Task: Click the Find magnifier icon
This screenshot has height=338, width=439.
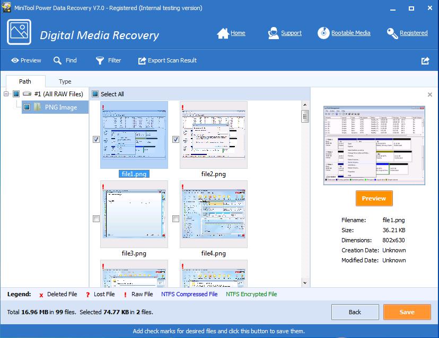Action: 57,60
